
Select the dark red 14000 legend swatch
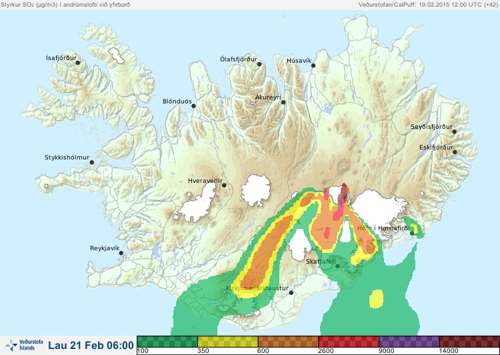469,342
